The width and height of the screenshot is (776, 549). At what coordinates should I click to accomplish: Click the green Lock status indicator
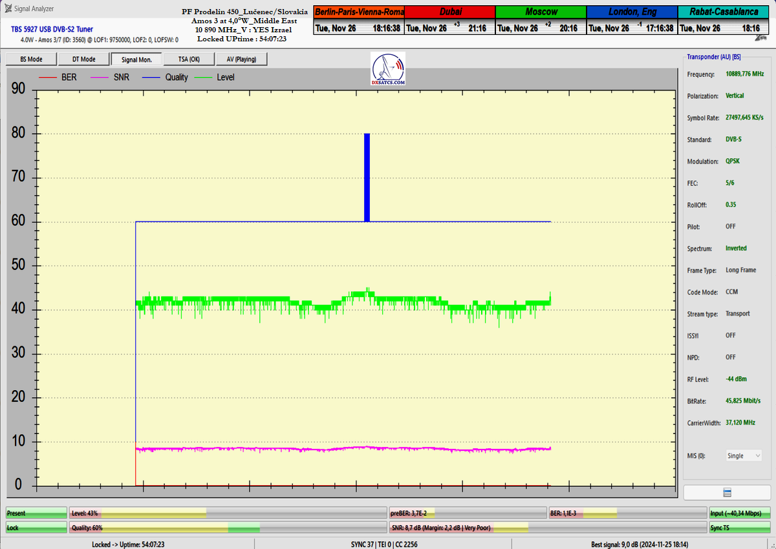coord(36,528)
